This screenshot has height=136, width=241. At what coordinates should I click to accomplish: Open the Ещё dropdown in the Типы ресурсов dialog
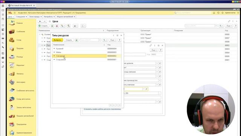click(x=113, y=40)
